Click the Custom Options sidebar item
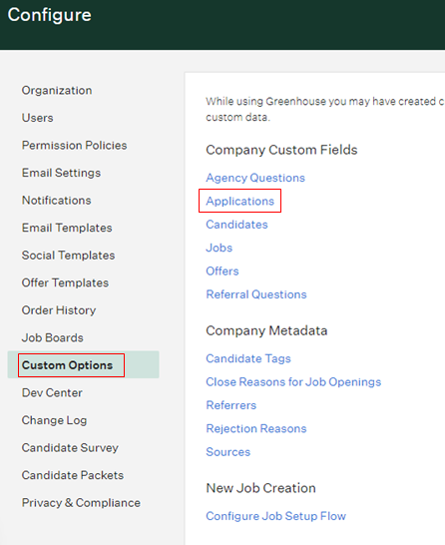This screenshot has height=545, width=445. (x=68, y=365)
